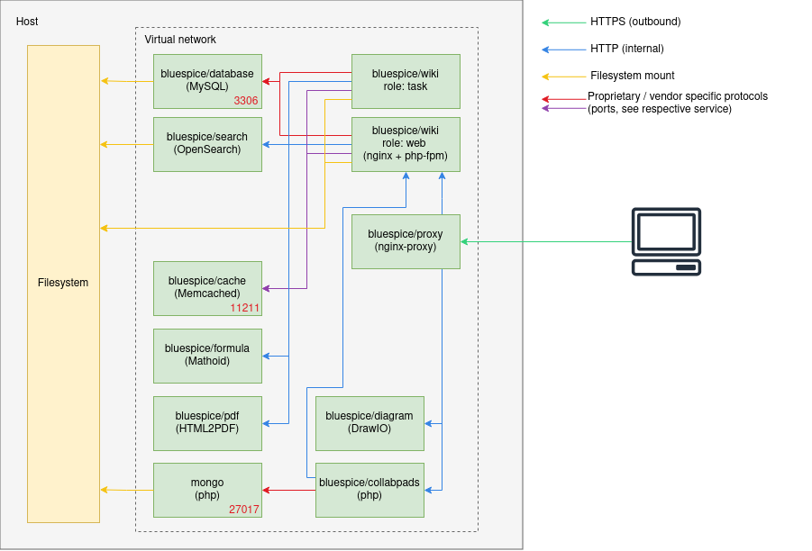Click the port number 11211
Image resolution: width=812 pixels, height=551 pixels.
(244, 308)
